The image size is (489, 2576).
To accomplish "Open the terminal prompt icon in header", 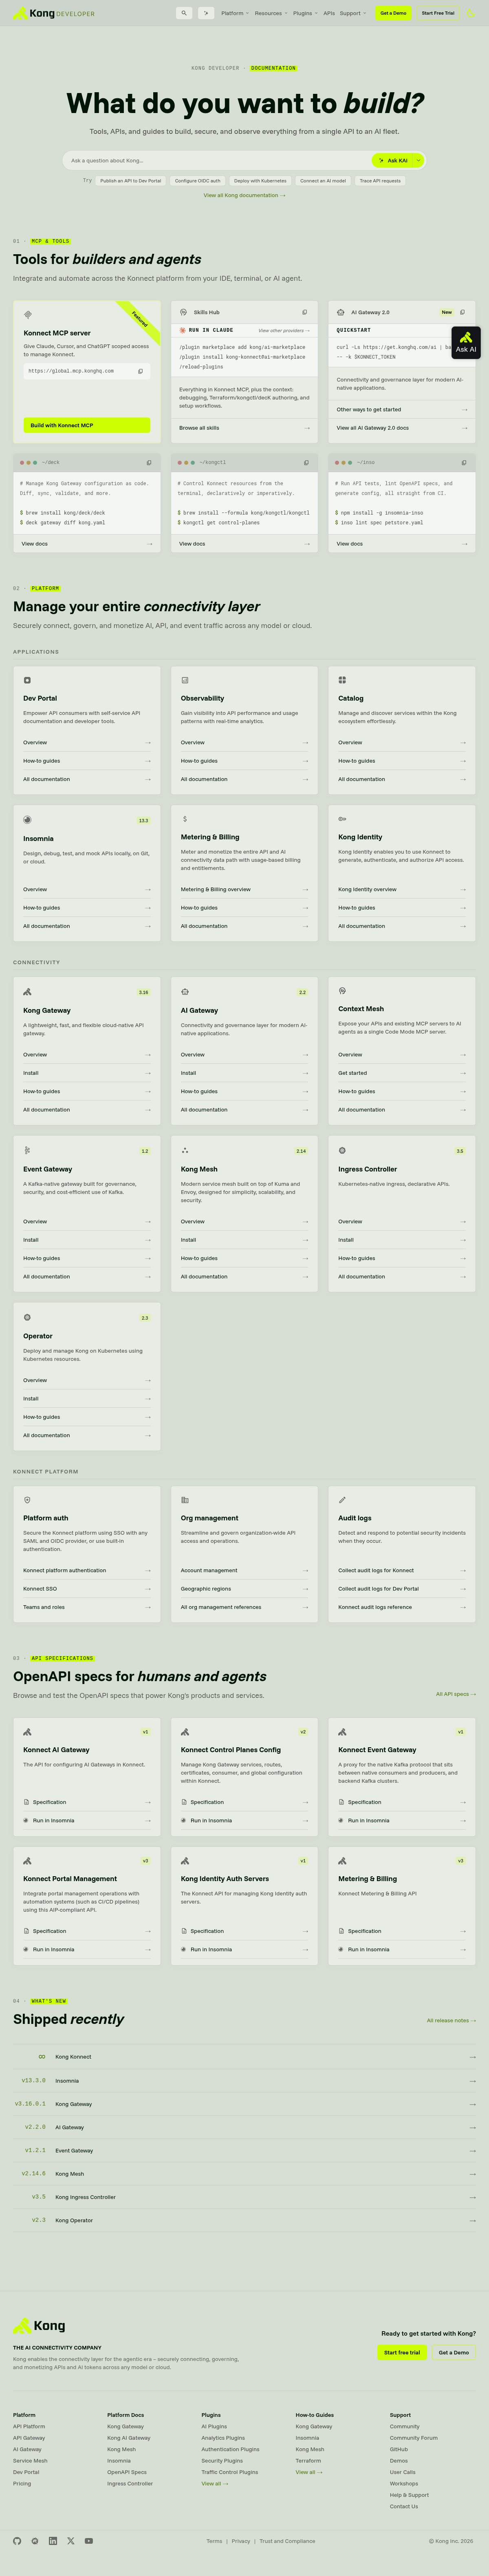I will (205, 13).
